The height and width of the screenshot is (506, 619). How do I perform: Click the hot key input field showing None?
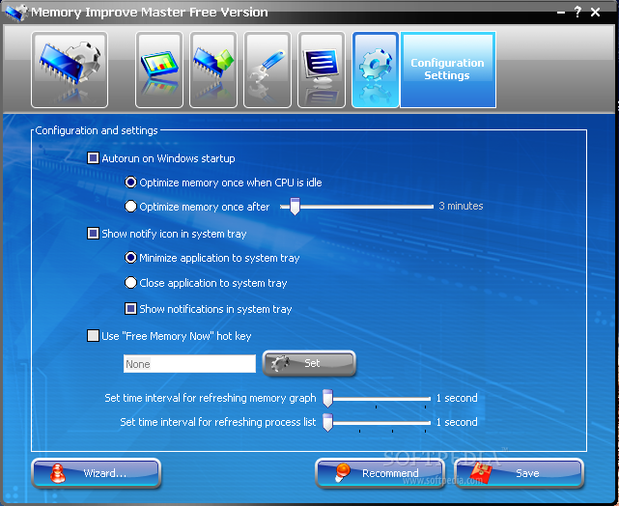click(x=189, y=363)
